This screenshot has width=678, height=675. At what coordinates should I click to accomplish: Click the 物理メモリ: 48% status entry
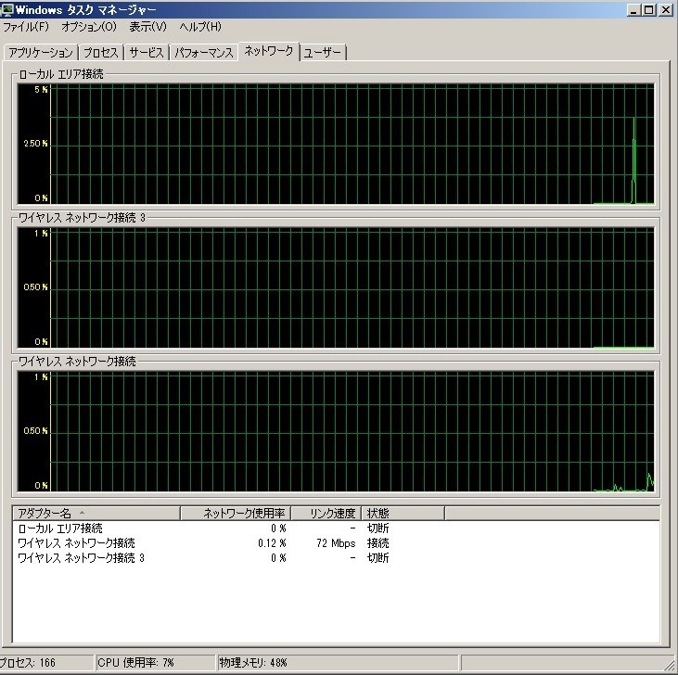(x=338, y=662)
